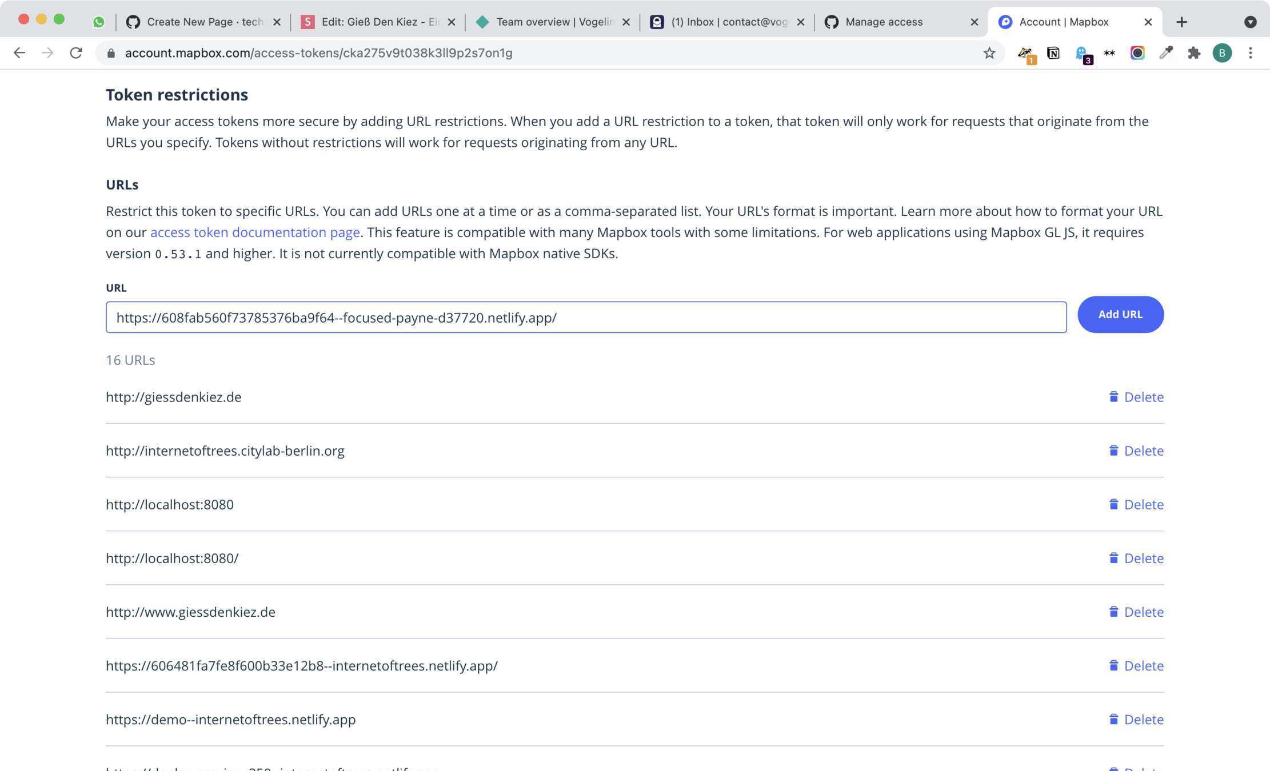1270x771 pixels.
Task: Open the access token documentation page link
Action: point(255,232)
